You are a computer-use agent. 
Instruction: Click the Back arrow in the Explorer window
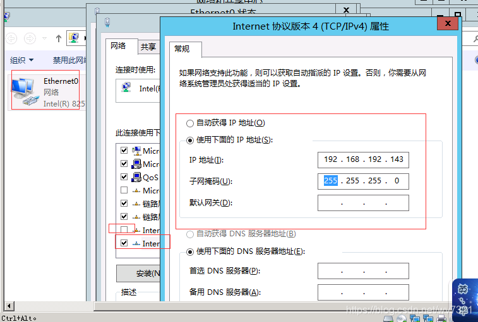[x=11, y=38]
